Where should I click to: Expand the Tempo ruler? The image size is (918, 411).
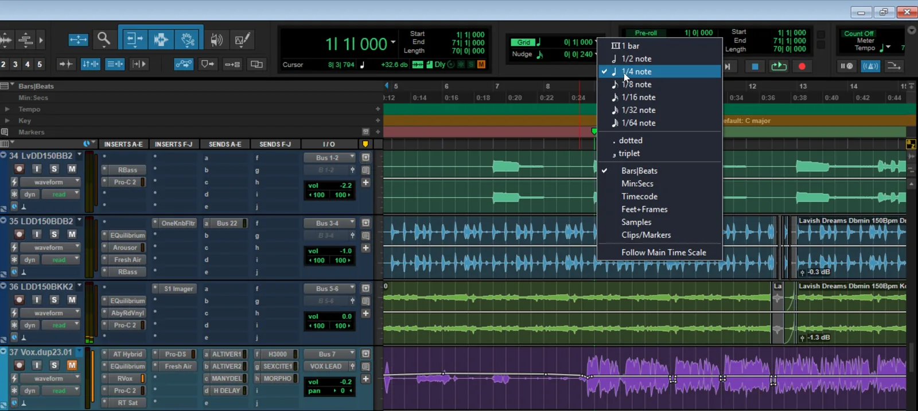tap(7, 109)
